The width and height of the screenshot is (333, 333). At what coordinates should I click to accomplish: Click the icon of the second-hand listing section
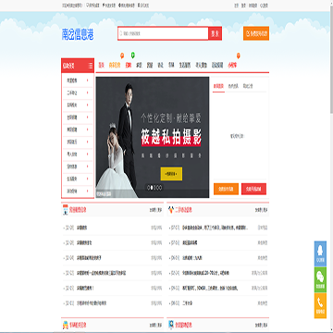171,210
